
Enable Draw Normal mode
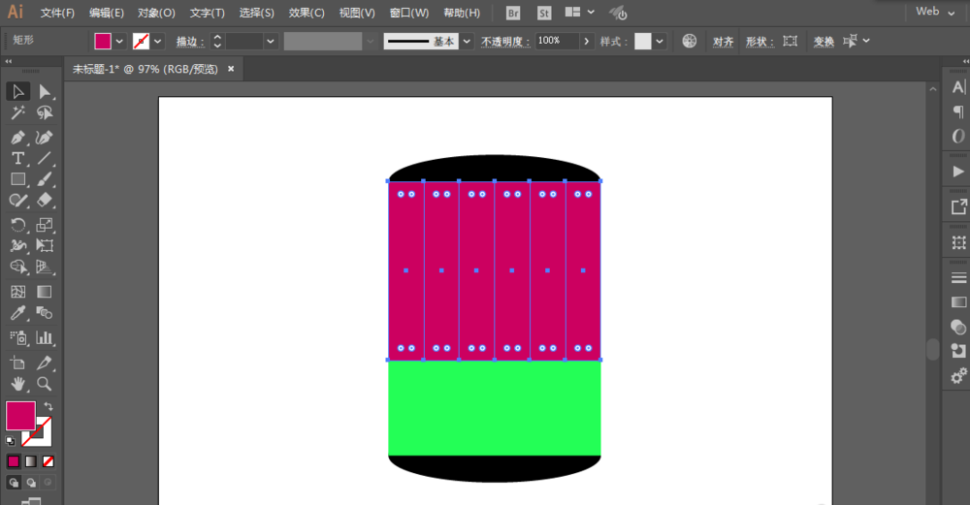(x=14, y=483)
